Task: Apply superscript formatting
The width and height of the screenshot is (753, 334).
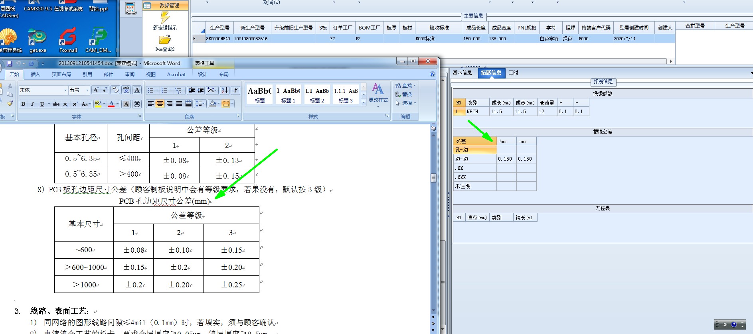Action: click(x=75, y=104)
